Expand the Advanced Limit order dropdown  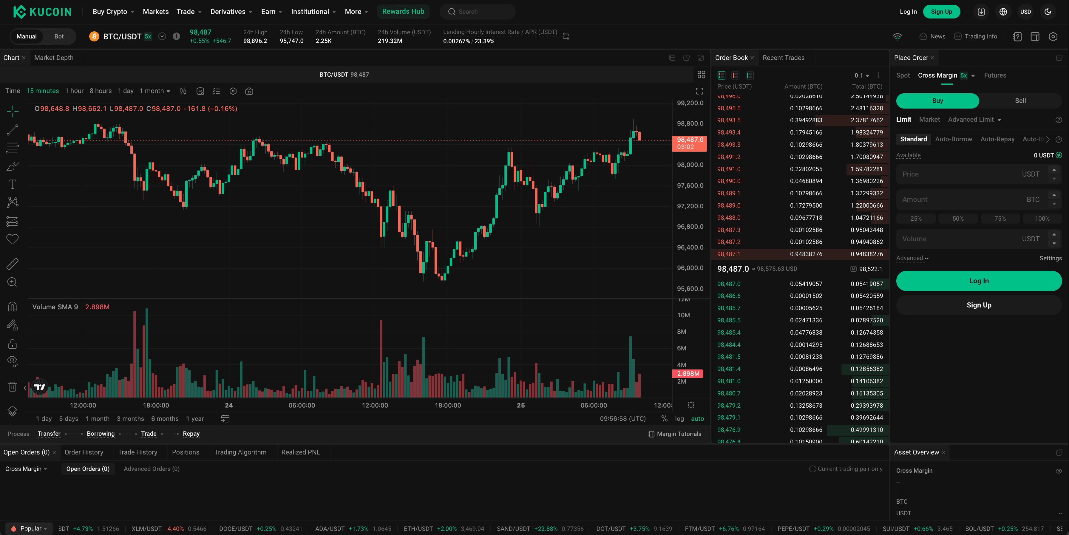click(x=974, y=120)
